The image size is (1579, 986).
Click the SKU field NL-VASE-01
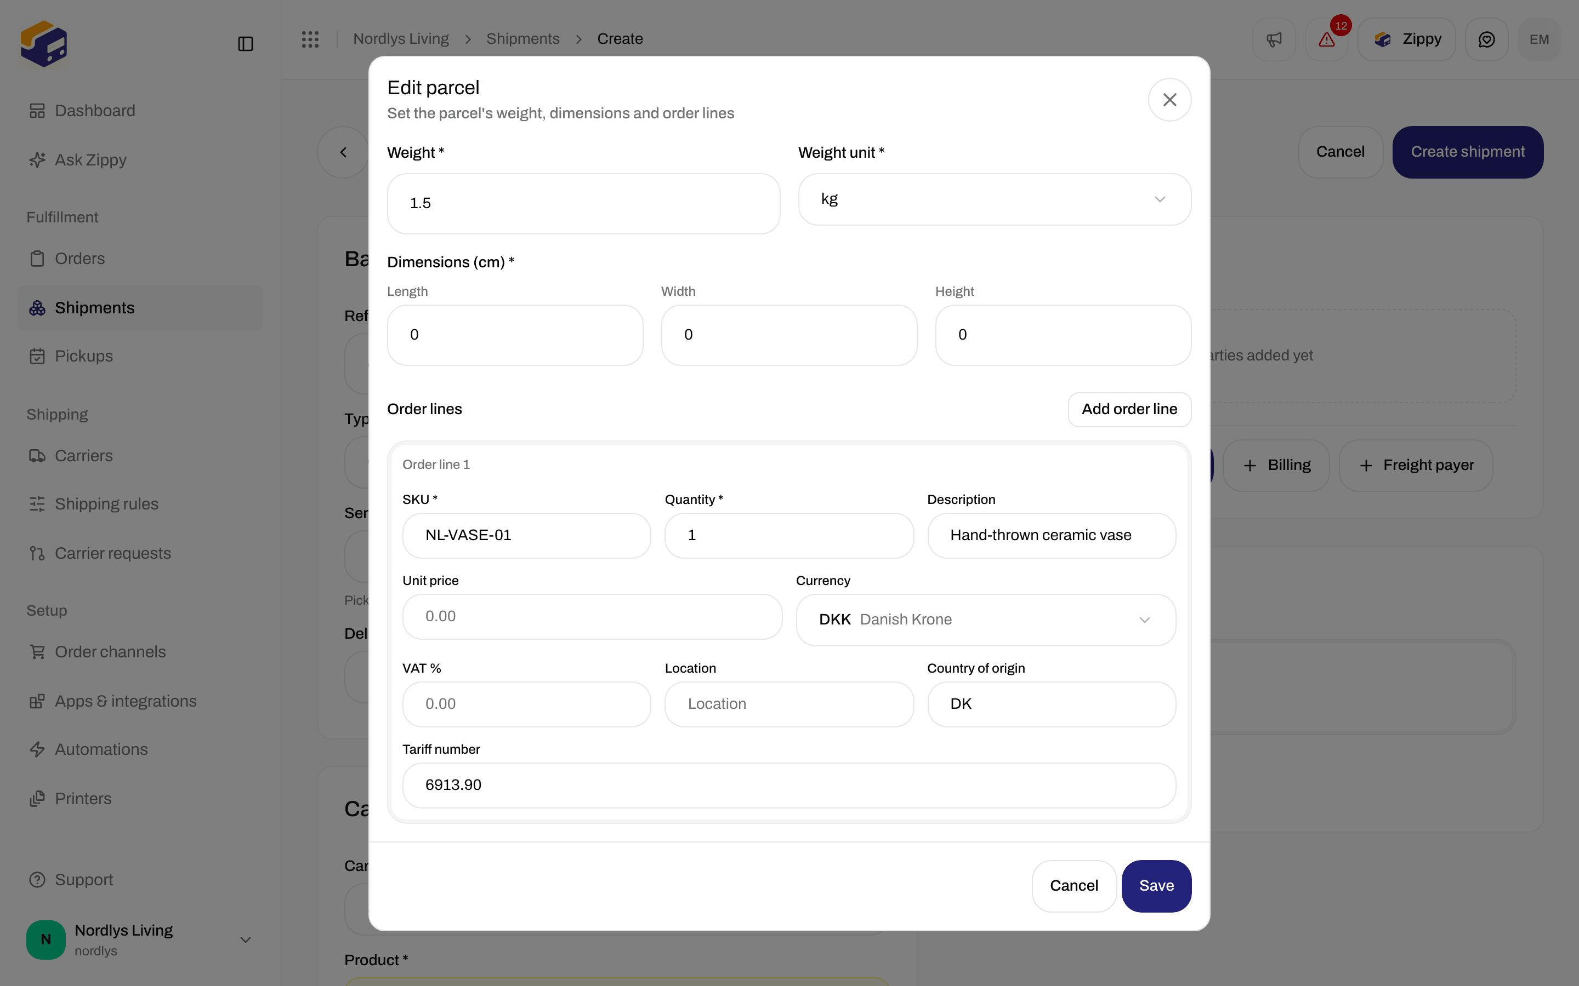coord(526,535)
